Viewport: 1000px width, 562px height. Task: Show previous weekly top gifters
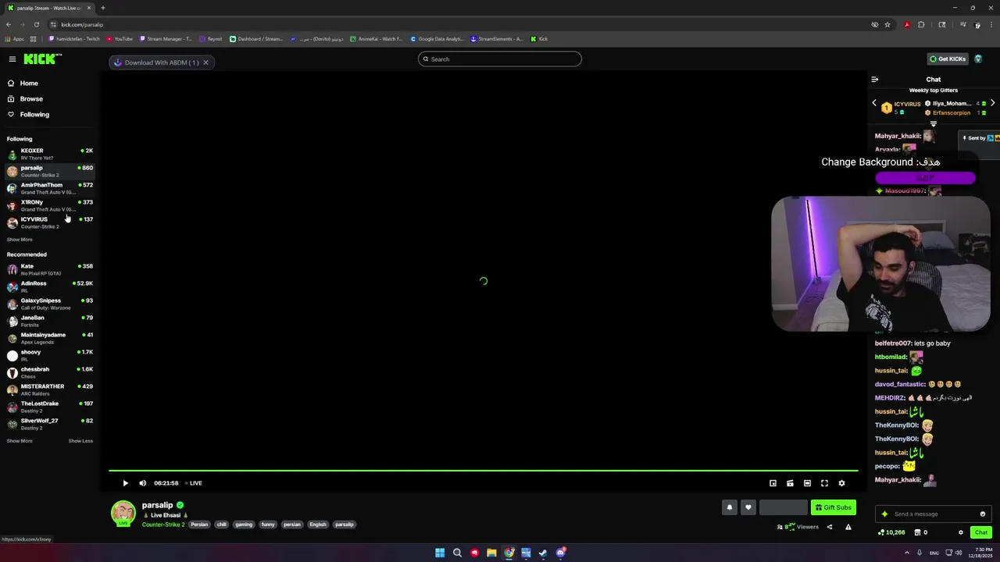point(874,103)
